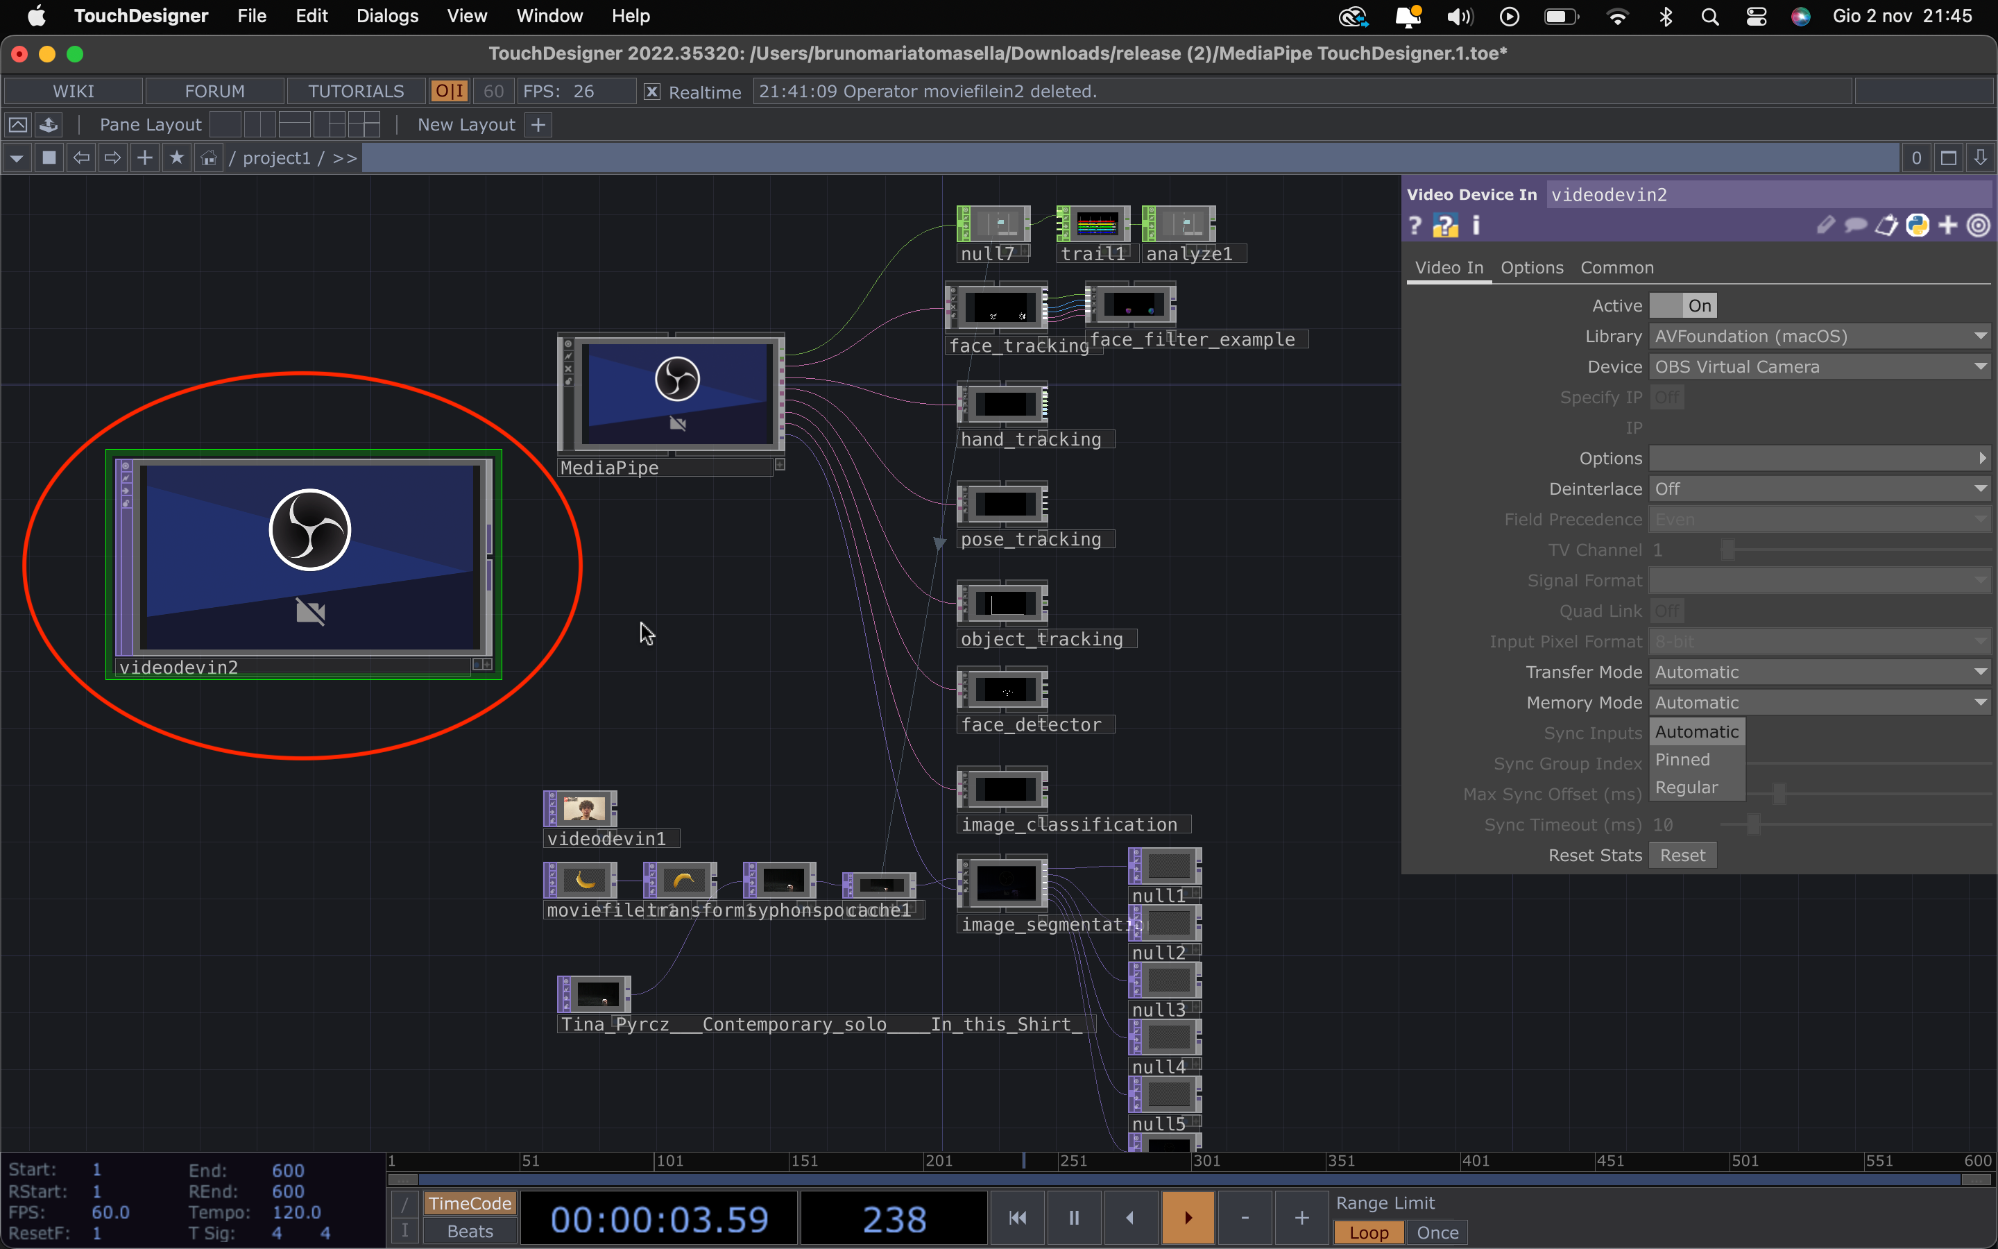Click the Reset Stats Reset button
The height and width of the screenshot is (1249, 1998).
coord(1682,856)
